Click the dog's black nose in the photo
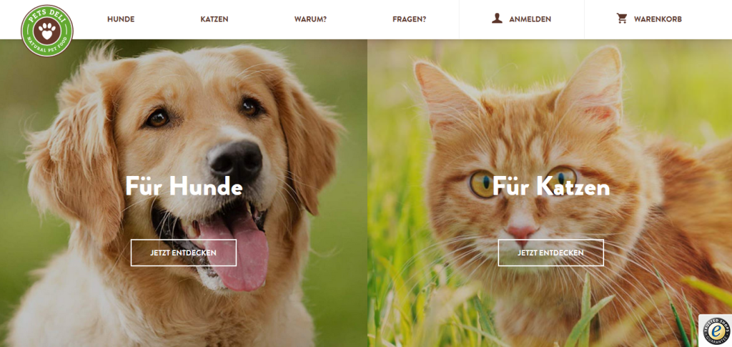 234,162
